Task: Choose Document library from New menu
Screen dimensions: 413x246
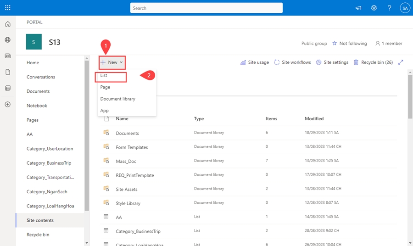Action: point(118,99)
